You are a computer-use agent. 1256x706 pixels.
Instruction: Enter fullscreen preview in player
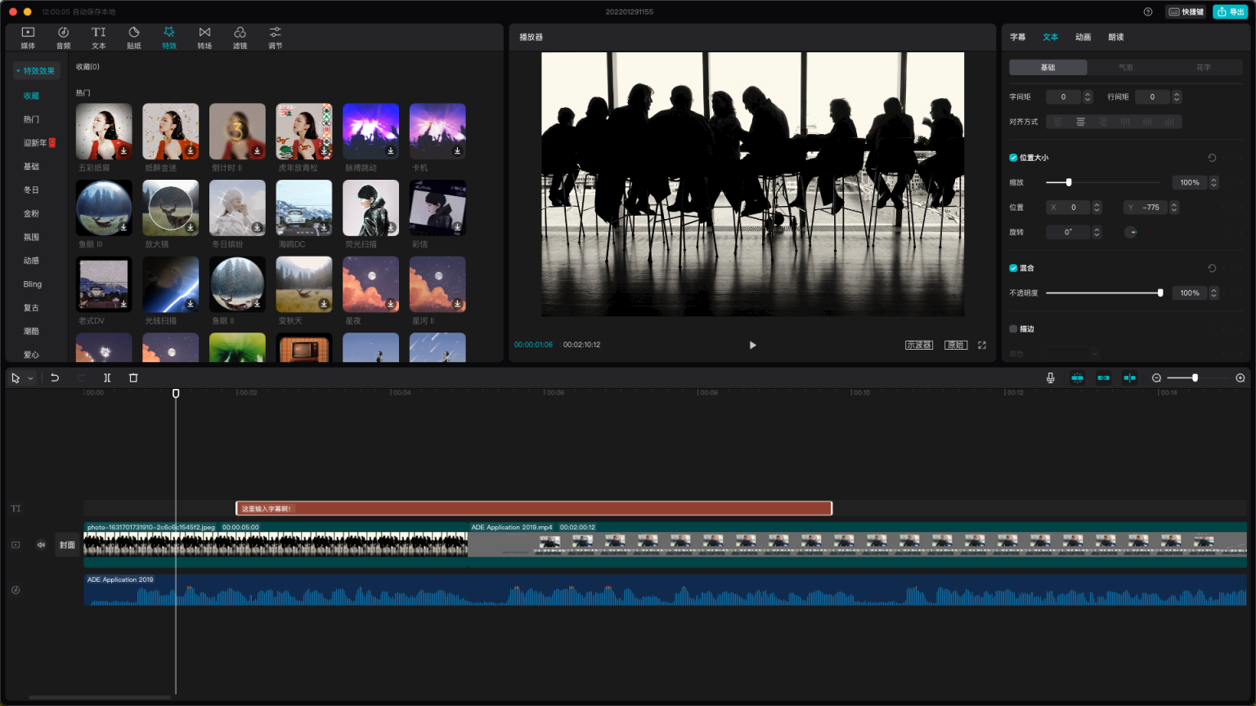982,345
